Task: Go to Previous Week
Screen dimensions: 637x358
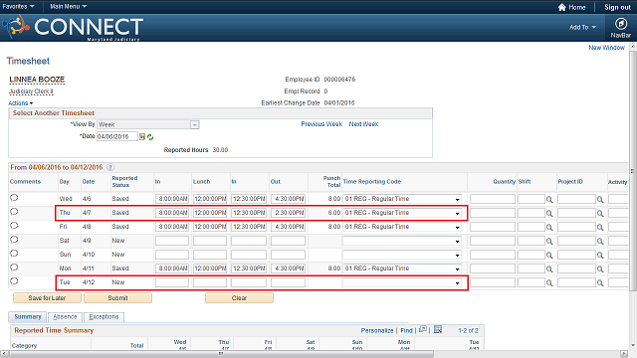Action: point(321,124)
